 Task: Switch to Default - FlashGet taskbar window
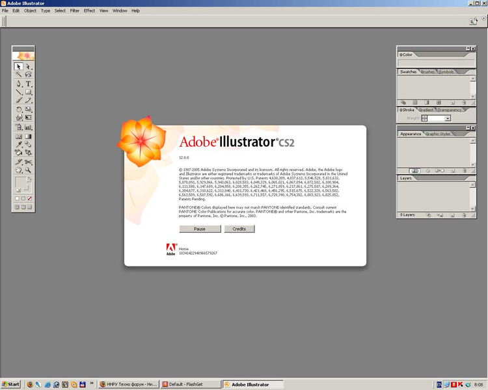point(191,384)
